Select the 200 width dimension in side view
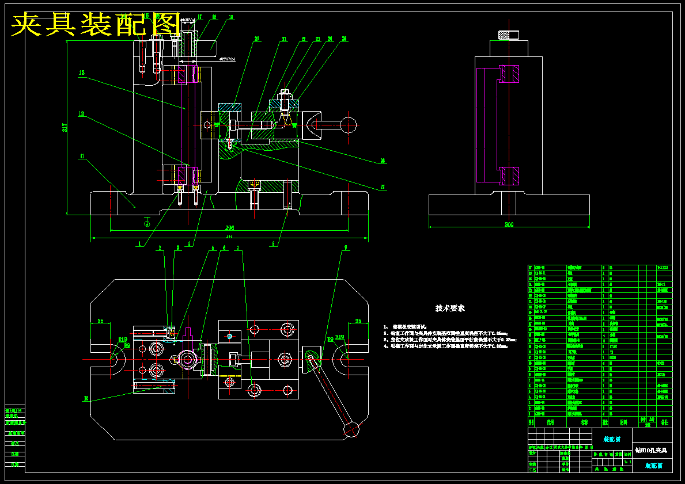 tap(509, 225)
